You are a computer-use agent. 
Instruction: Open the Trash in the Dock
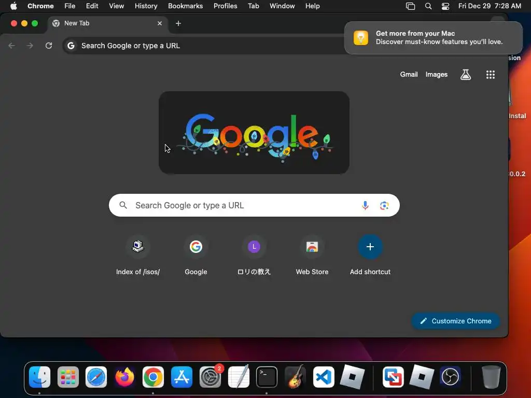491,377
